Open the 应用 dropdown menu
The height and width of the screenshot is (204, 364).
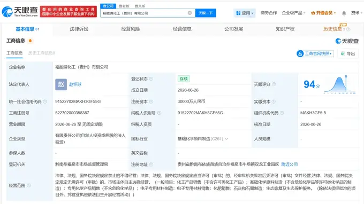[x=245, y=13]
